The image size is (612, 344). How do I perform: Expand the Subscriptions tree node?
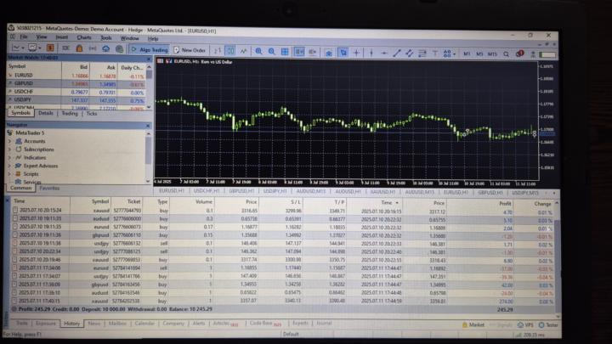[9, 149]
